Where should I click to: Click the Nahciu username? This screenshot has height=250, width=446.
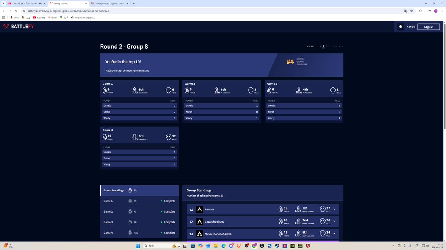pos(411,27)
